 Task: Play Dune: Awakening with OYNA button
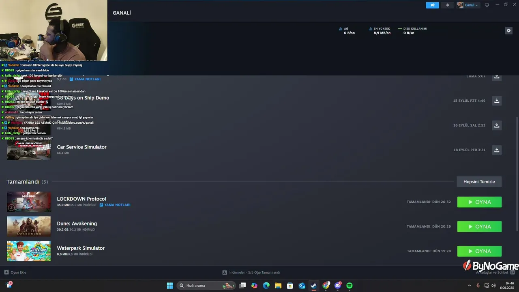[x=479, y=227]
